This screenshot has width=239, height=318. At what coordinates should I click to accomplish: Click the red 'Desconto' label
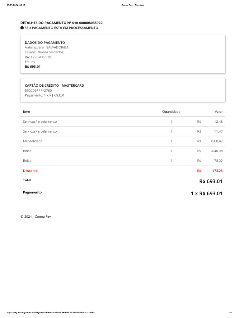pyautogui.click(x=30, y=171)
